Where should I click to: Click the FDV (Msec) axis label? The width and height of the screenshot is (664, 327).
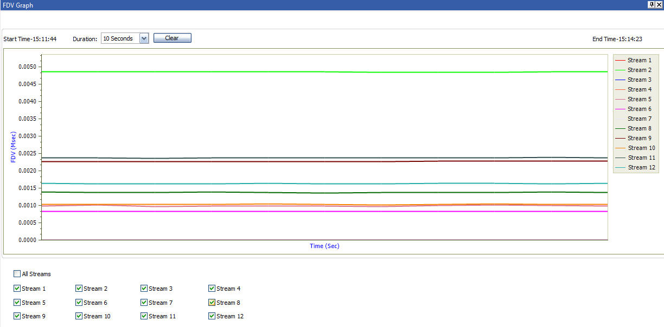coord(13,147)
